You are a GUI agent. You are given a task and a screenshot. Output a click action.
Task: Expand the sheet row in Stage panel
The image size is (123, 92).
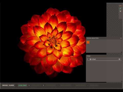[87, 59]
